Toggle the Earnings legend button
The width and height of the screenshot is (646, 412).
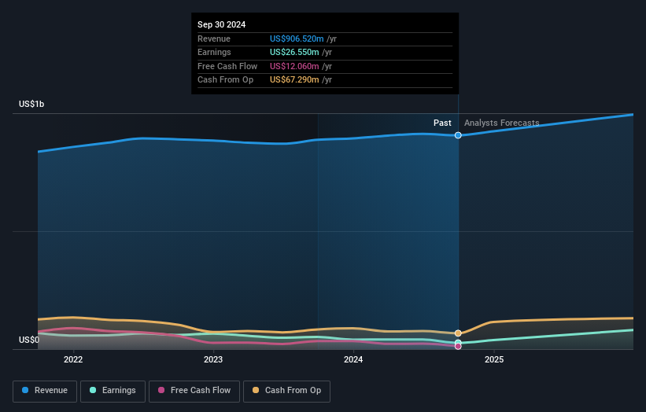[x=113, y=391]
